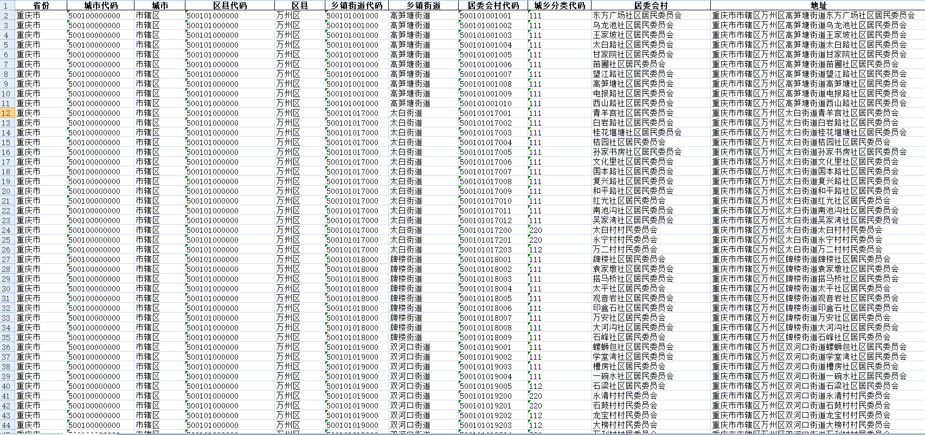Click 文化里社区居民委员会 in 居委会村 column

coord(633,162)
